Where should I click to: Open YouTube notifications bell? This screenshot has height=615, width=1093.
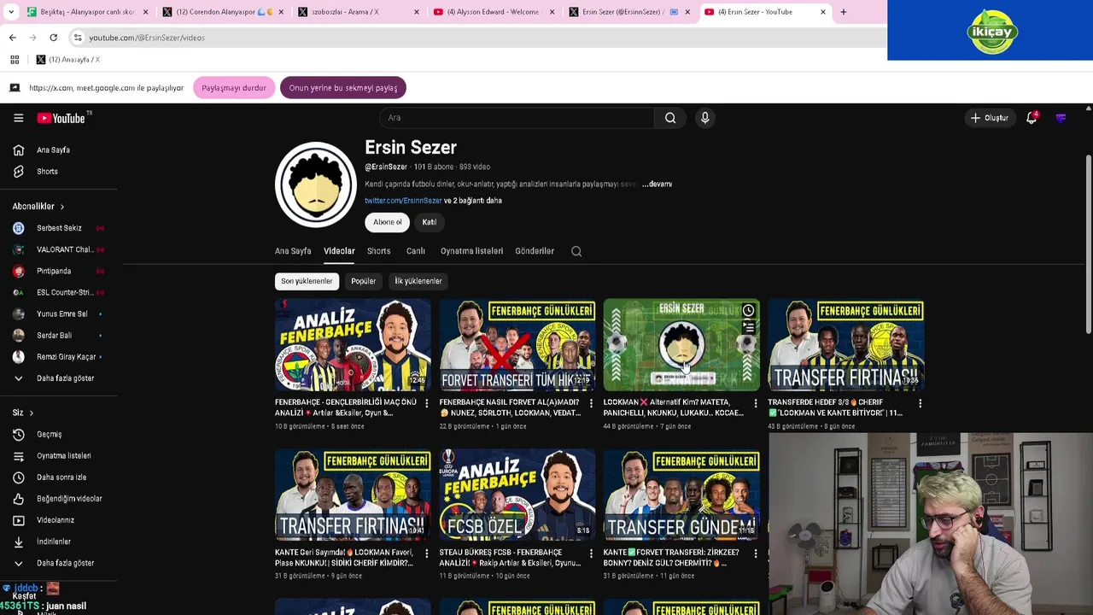1032,118
